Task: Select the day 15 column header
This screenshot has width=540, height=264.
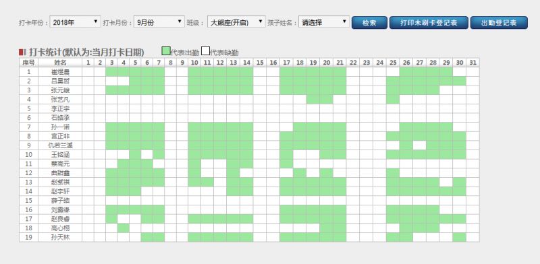Action: coord(260,63)
